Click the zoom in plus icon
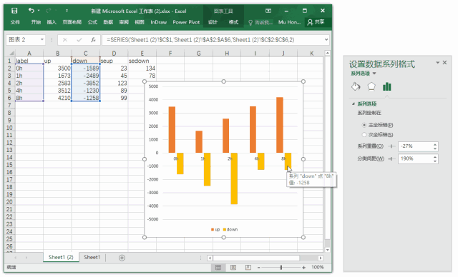Screen dimensions: 458x277 [303, 268]
